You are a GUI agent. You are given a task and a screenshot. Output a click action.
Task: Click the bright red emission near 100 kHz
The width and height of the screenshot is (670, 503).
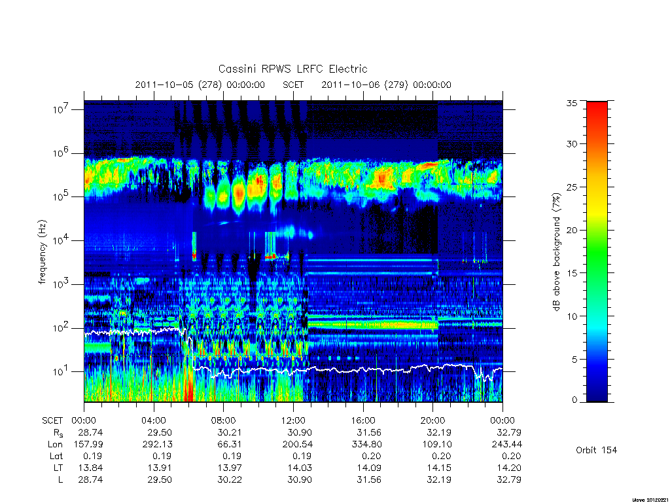point(239,193)
